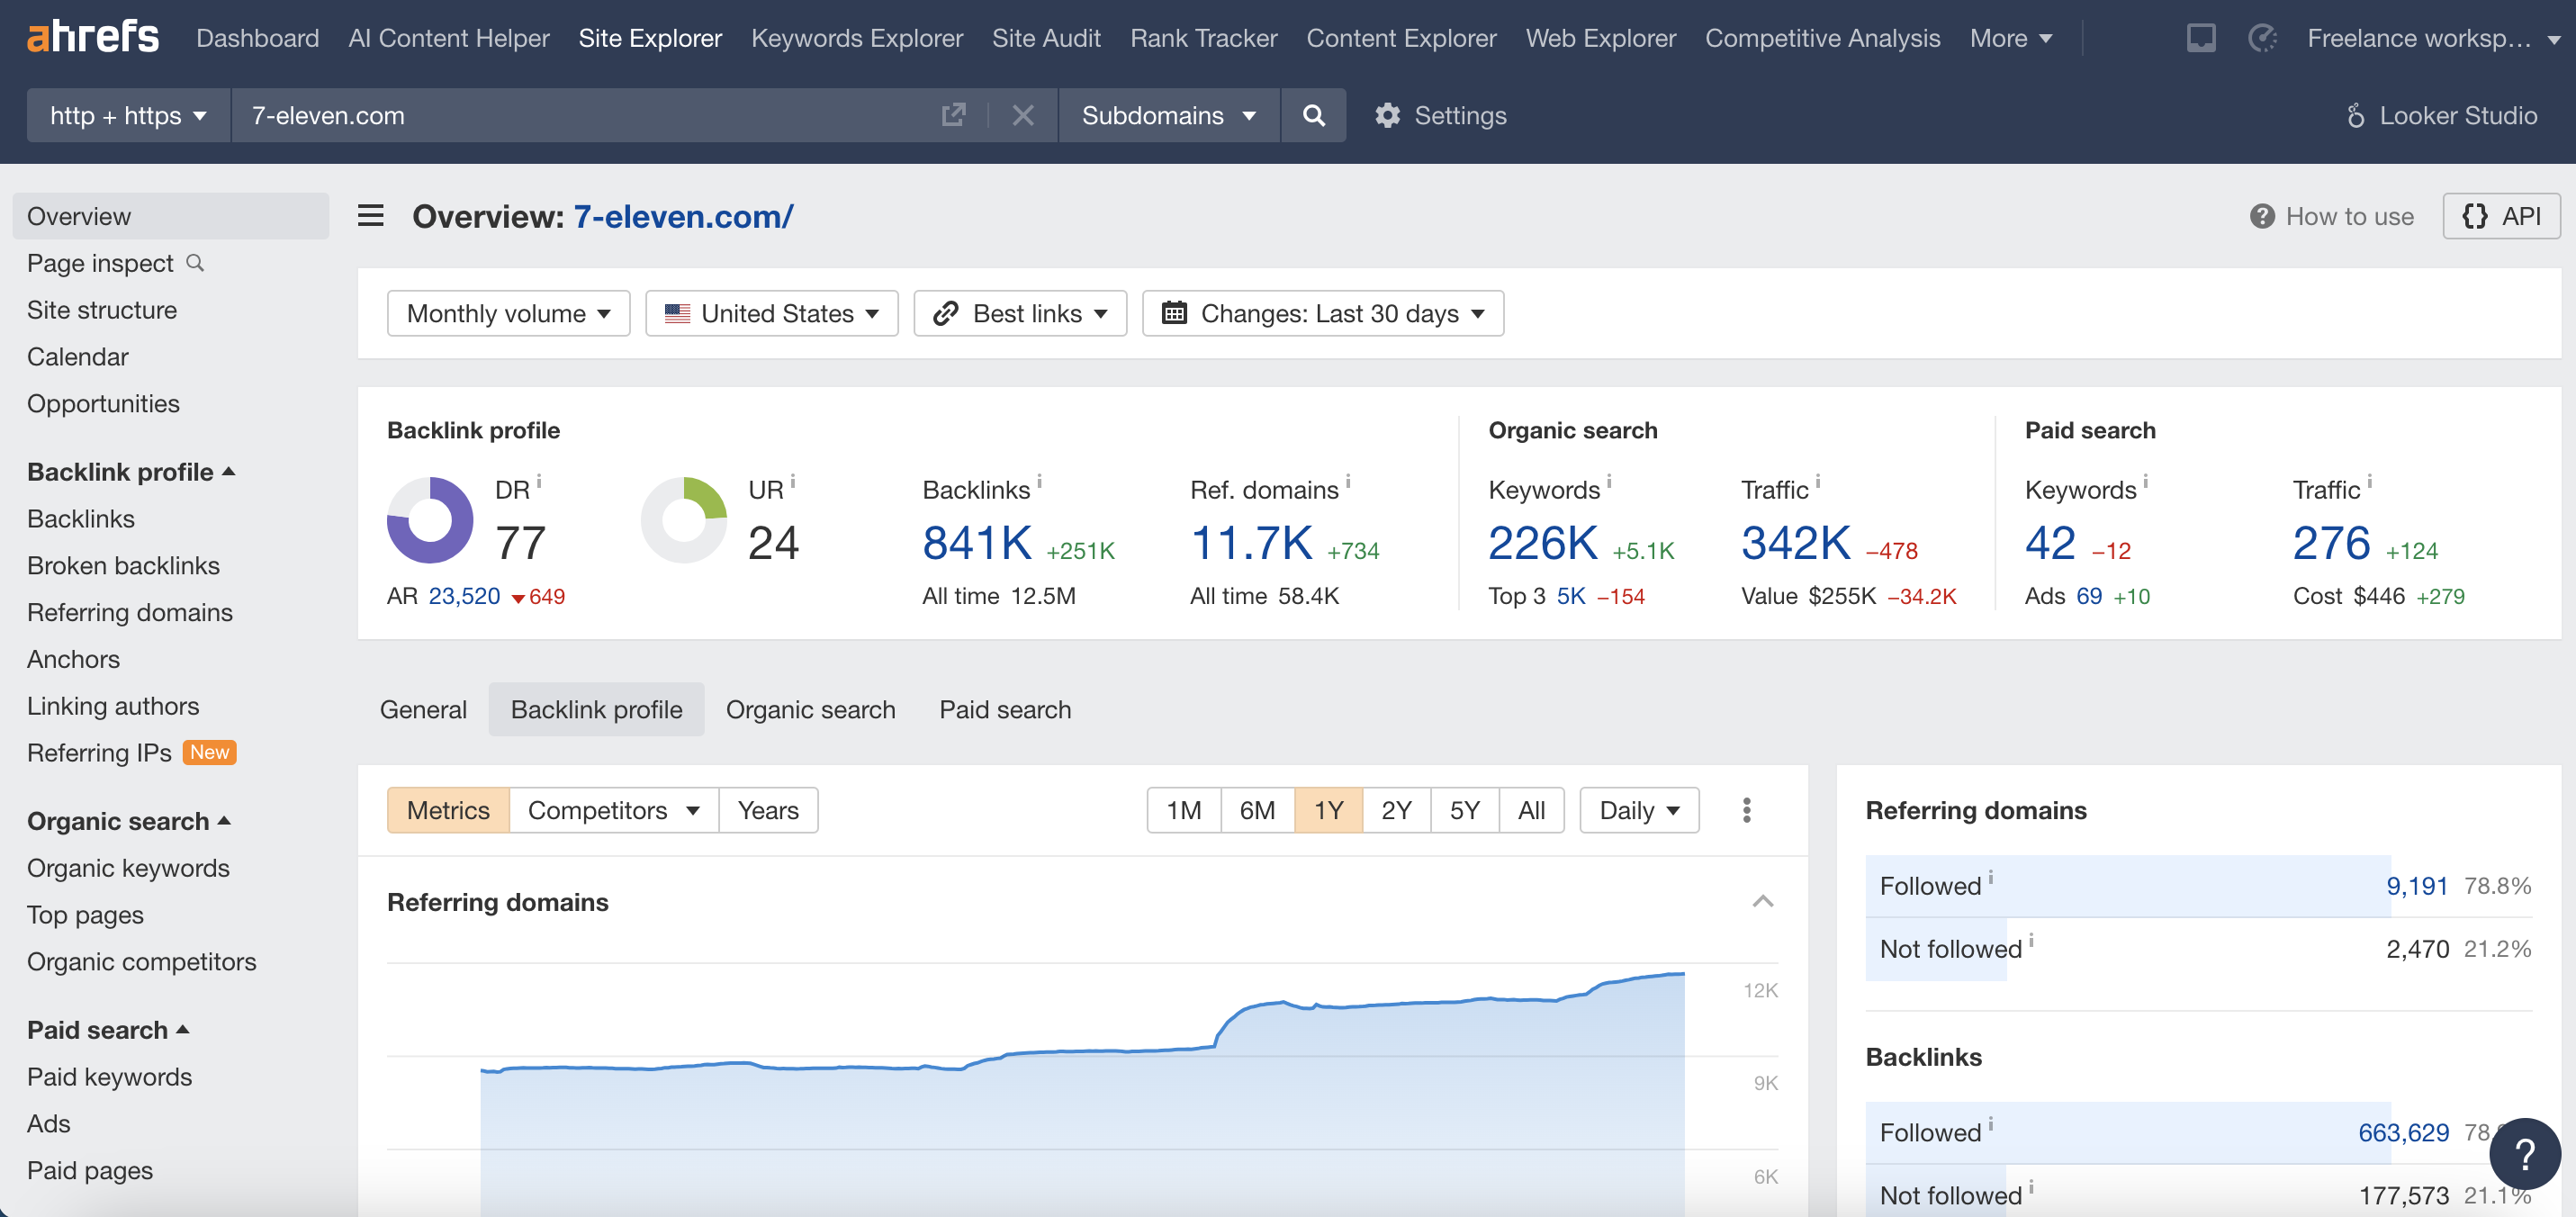Switch to the Organic search tab
The height and width of the screenshot is (1217, 2576).
(x=810, y=709)
